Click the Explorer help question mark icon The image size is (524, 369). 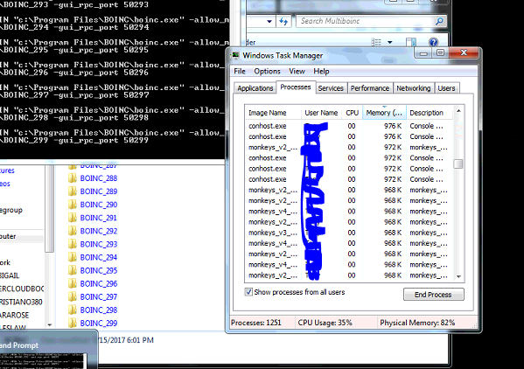point(433,42)
